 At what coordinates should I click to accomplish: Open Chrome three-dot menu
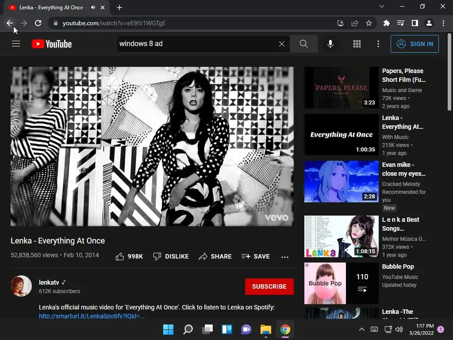[x=443, y=23]
